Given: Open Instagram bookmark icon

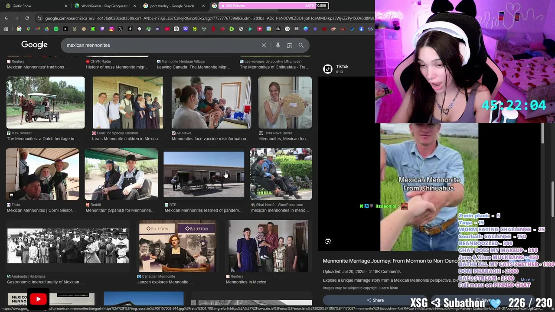Looking at the screenshot, I should 111,29.
